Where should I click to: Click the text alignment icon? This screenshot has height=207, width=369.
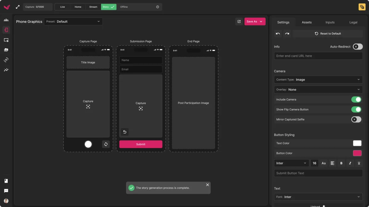coord(332,163)
